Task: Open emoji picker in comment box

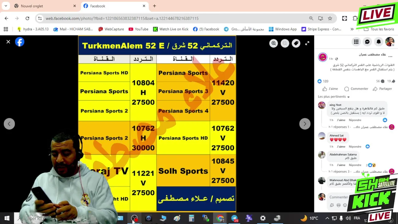Action: point(345,205)
